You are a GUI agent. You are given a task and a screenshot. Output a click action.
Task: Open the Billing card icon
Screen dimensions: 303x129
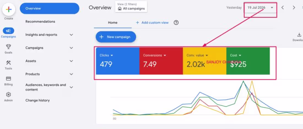(8, 78)
